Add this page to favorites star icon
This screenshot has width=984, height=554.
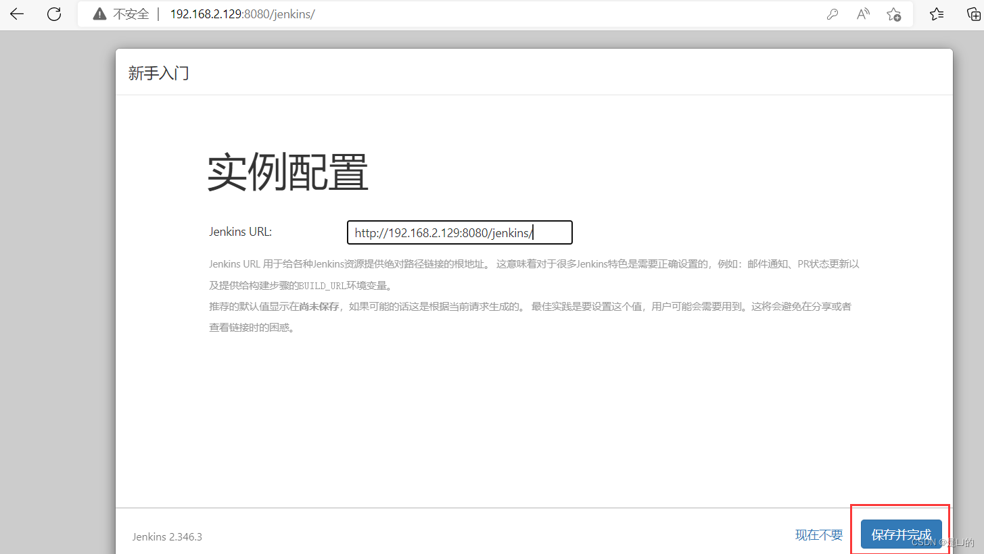[893, 14]
